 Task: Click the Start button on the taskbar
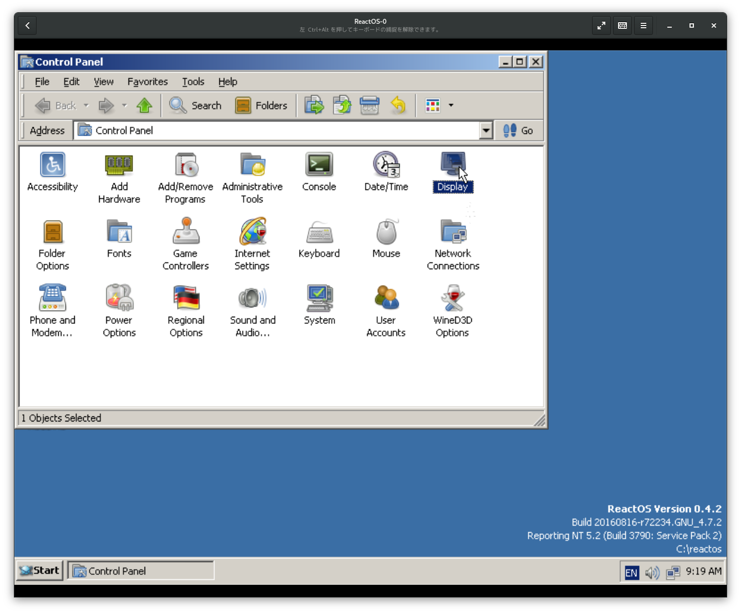(39, 570)
